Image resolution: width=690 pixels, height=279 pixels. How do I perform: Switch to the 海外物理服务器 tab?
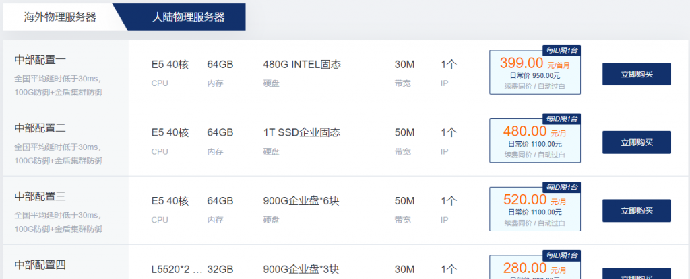pos(60,17)
